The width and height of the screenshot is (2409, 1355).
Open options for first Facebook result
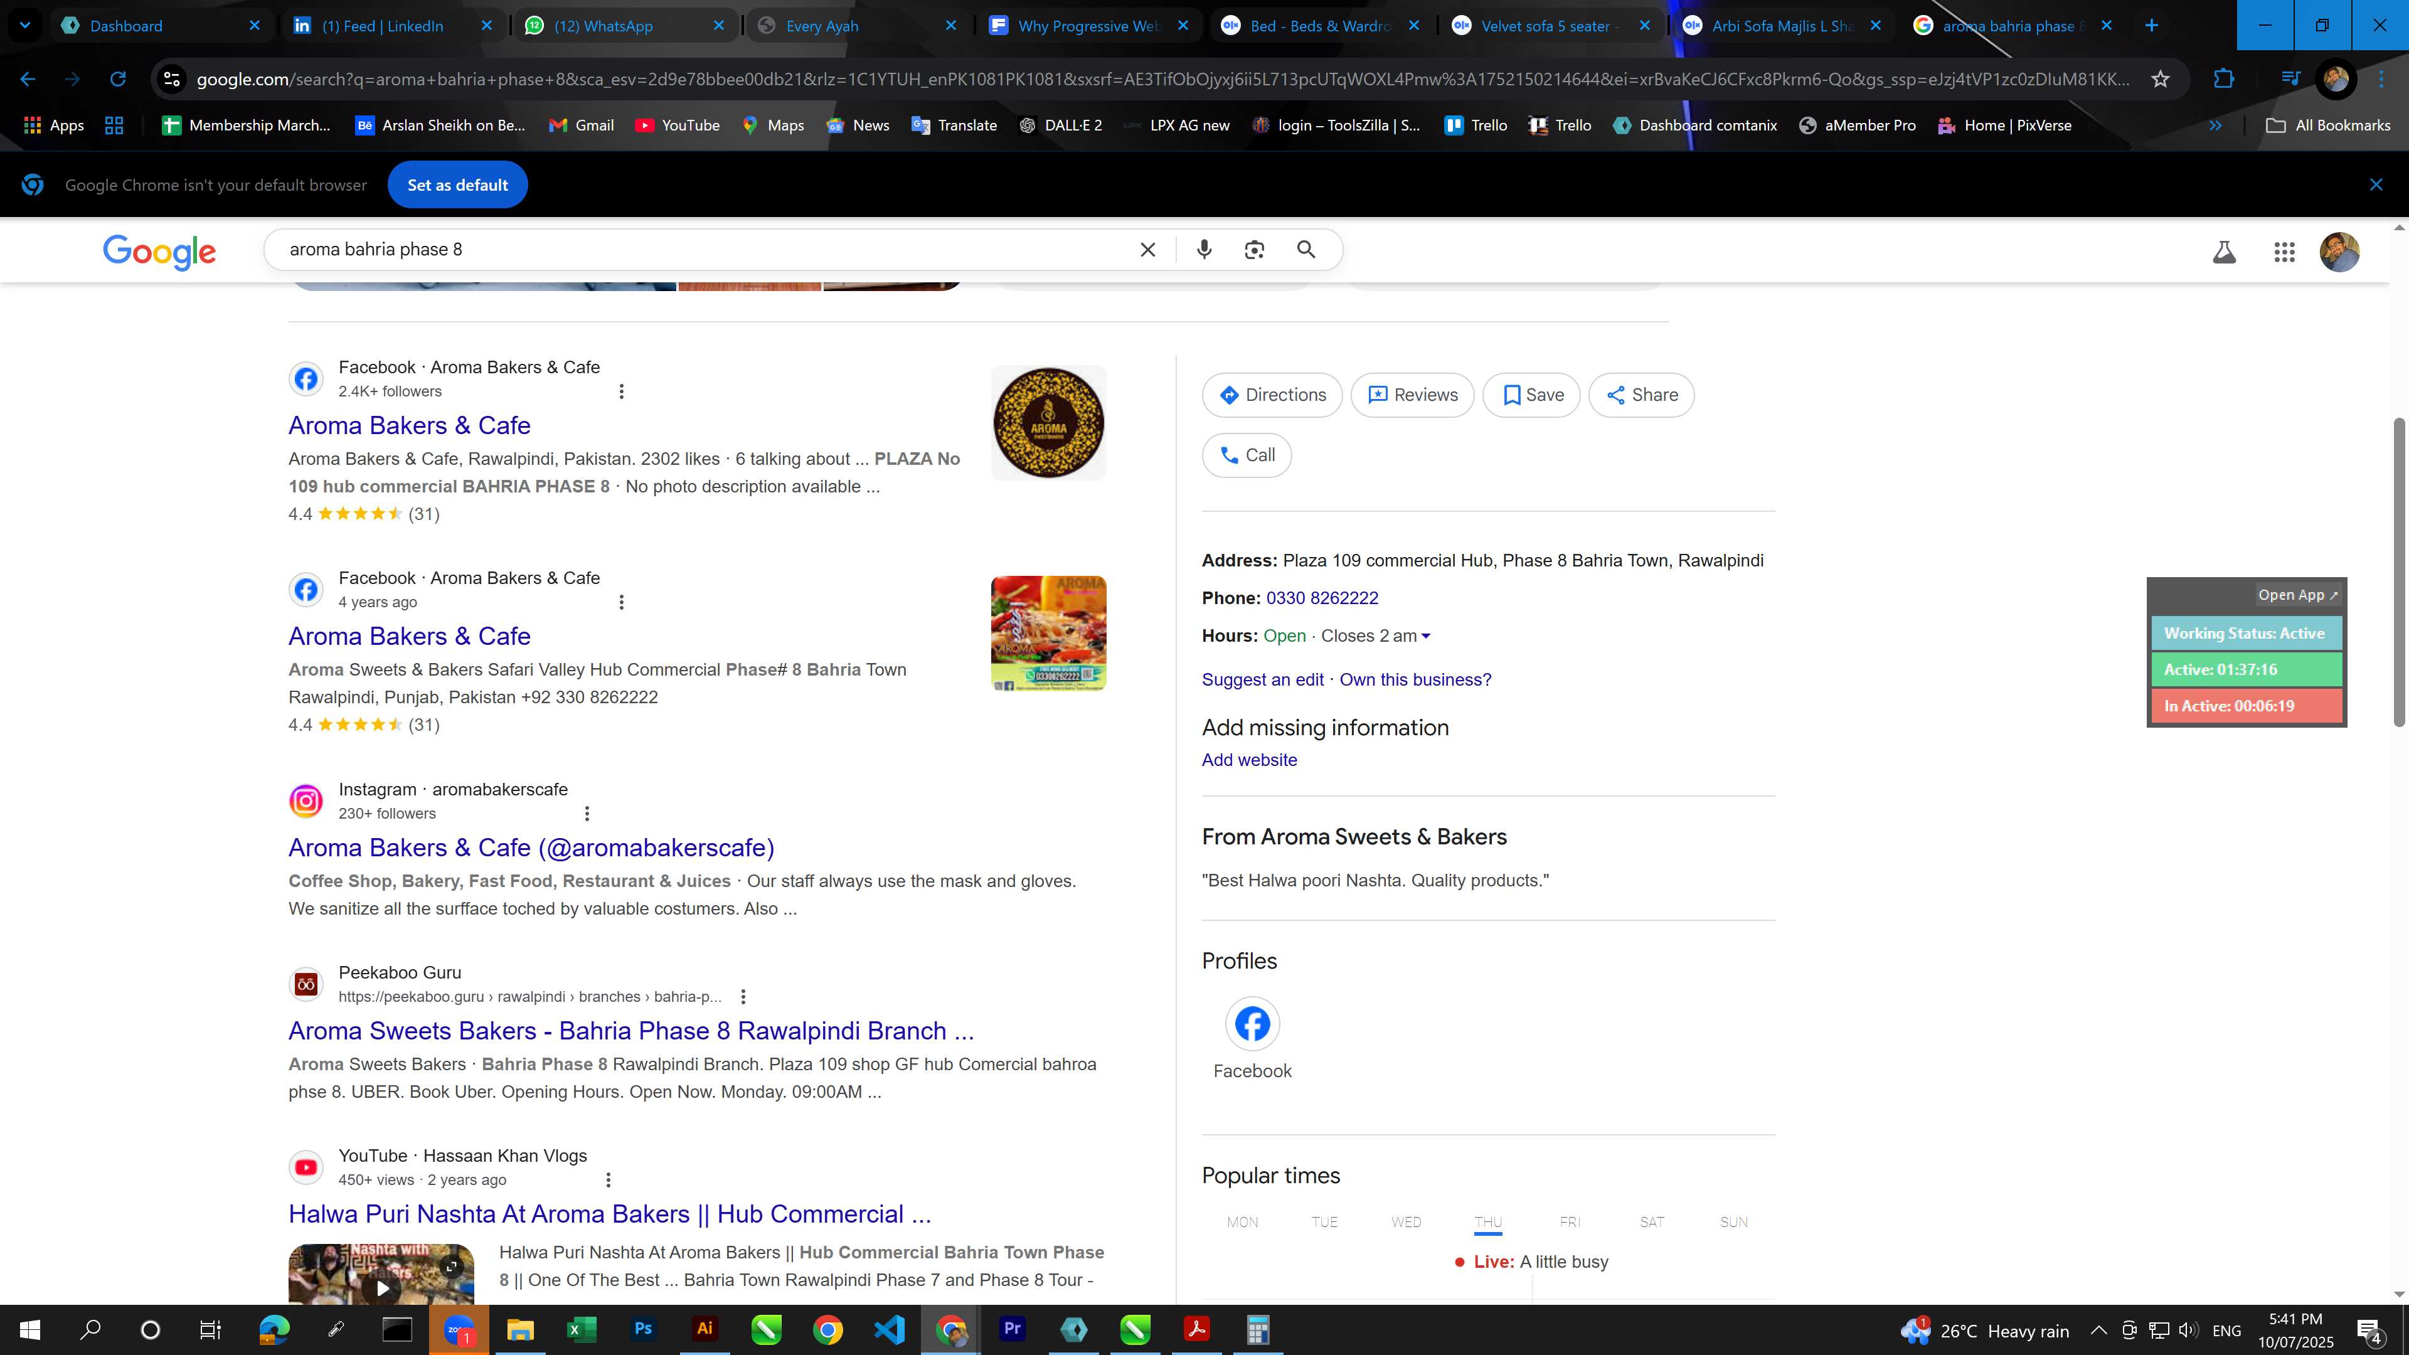(x=621, y=391)
